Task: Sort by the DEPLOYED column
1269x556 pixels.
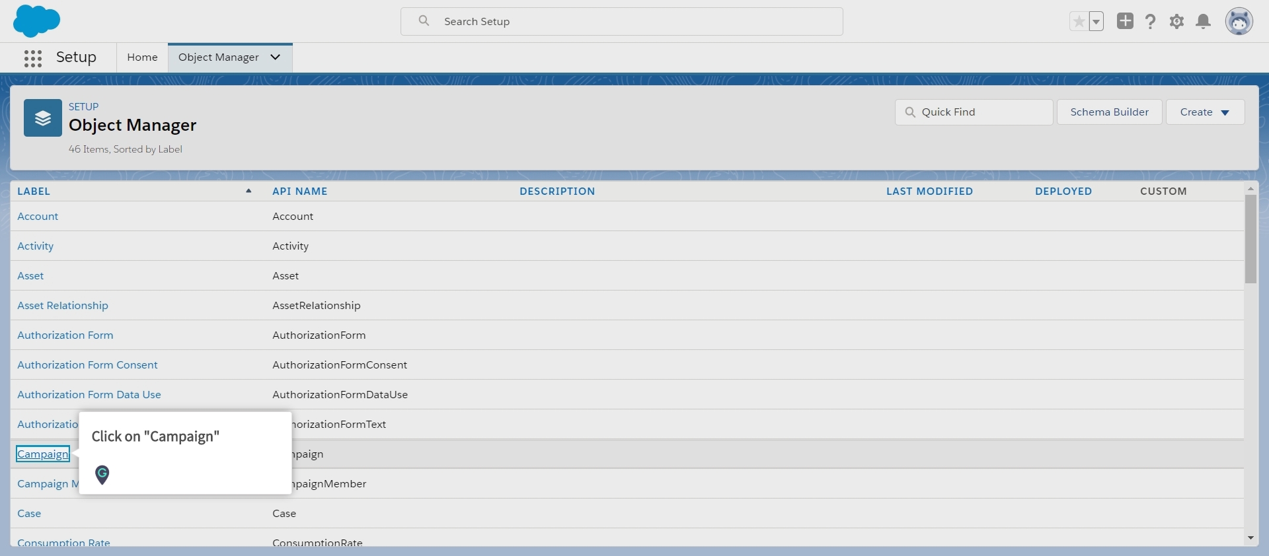Action: 1063,191
